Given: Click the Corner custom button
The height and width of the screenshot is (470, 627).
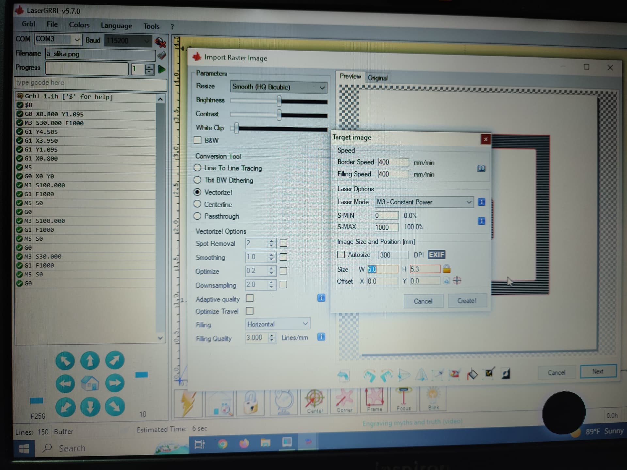Looking at the screenshot, I should tap(345, 401).
